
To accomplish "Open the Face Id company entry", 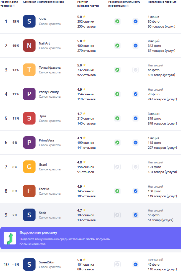I will click(44, 189).
